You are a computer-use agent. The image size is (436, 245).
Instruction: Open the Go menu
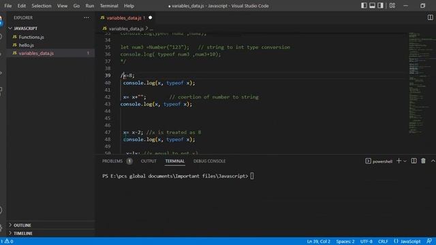click(76, 6)
